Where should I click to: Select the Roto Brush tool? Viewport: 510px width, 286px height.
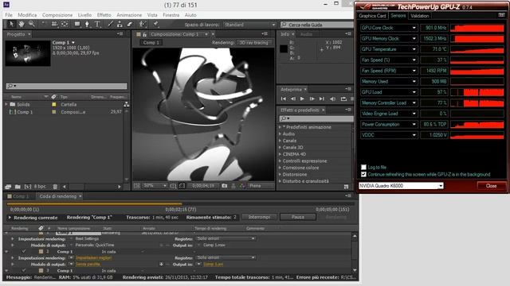142,24
